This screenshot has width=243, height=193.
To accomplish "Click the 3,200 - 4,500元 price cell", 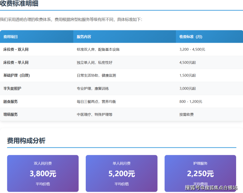I will (192, 50).
